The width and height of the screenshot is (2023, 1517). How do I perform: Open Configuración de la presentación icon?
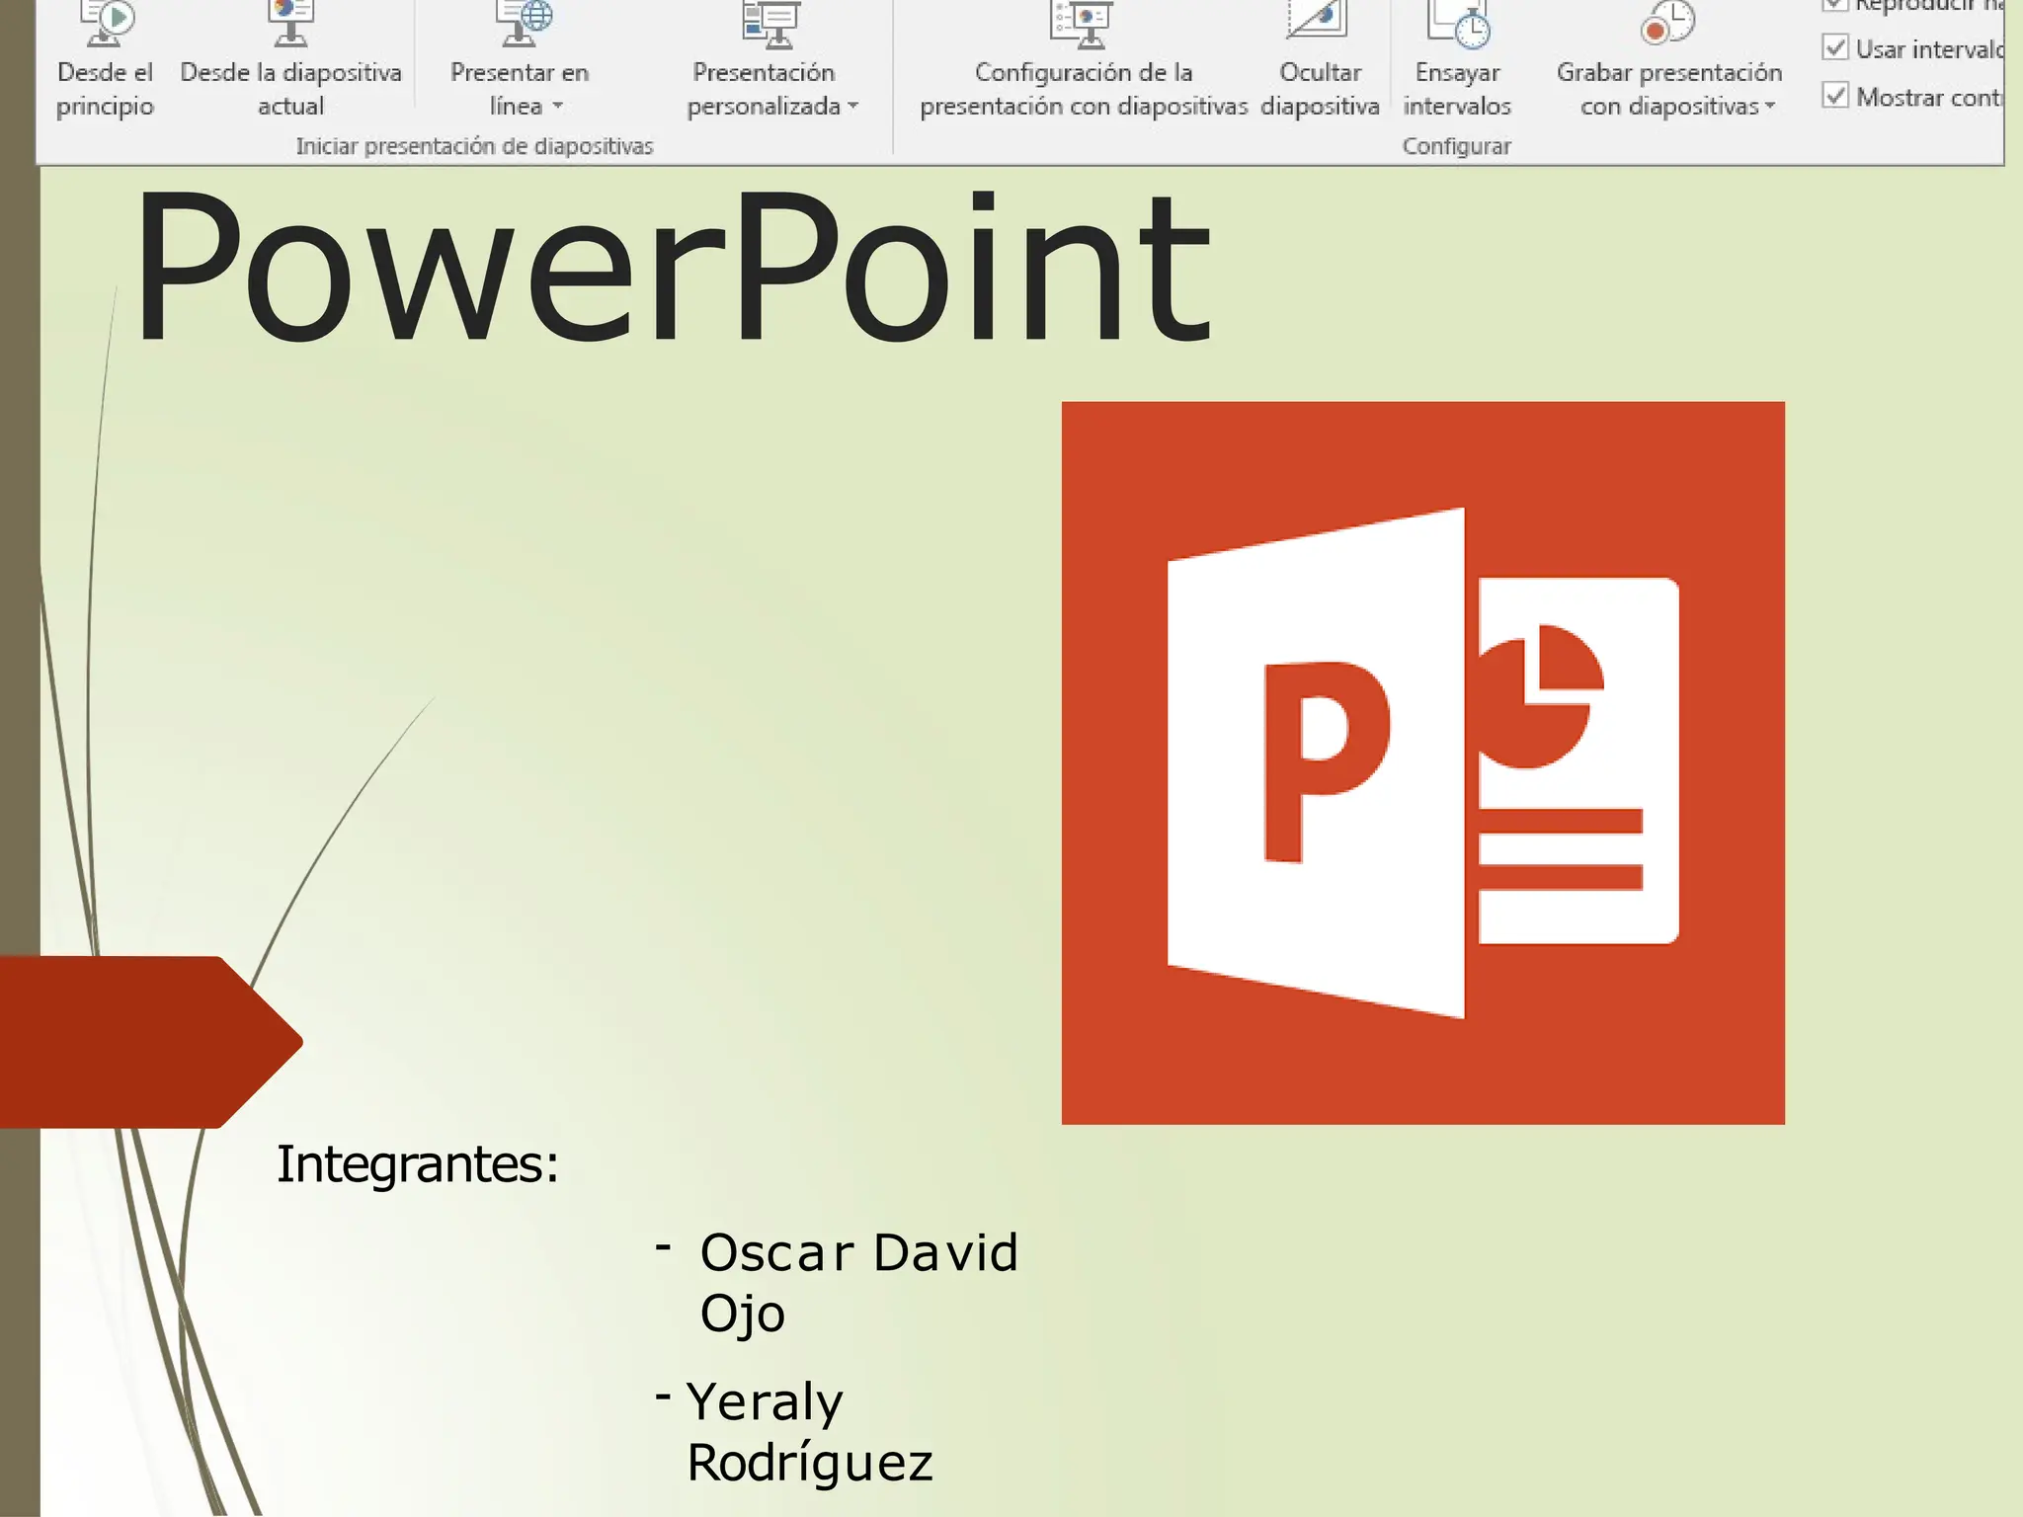click(1083, 22)
